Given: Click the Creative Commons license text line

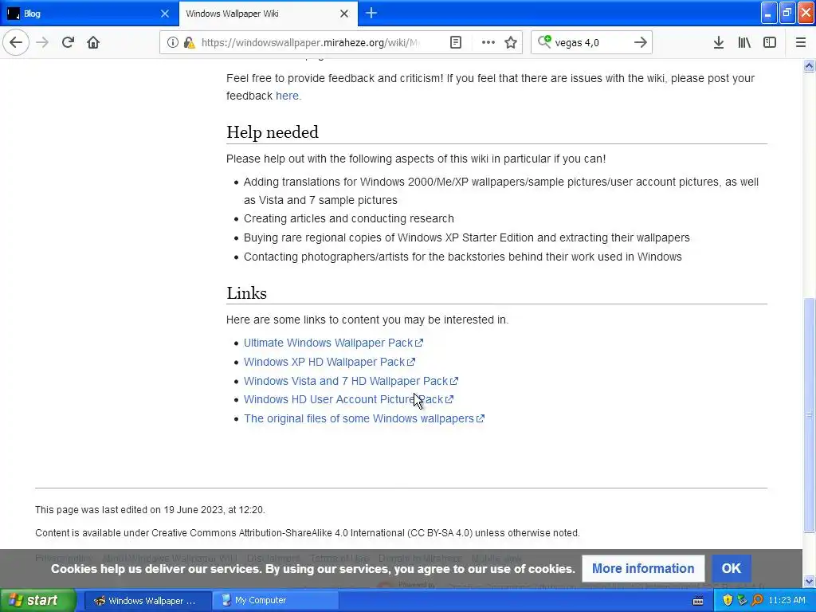Looking at the screenshot, I should coord(307,533).
